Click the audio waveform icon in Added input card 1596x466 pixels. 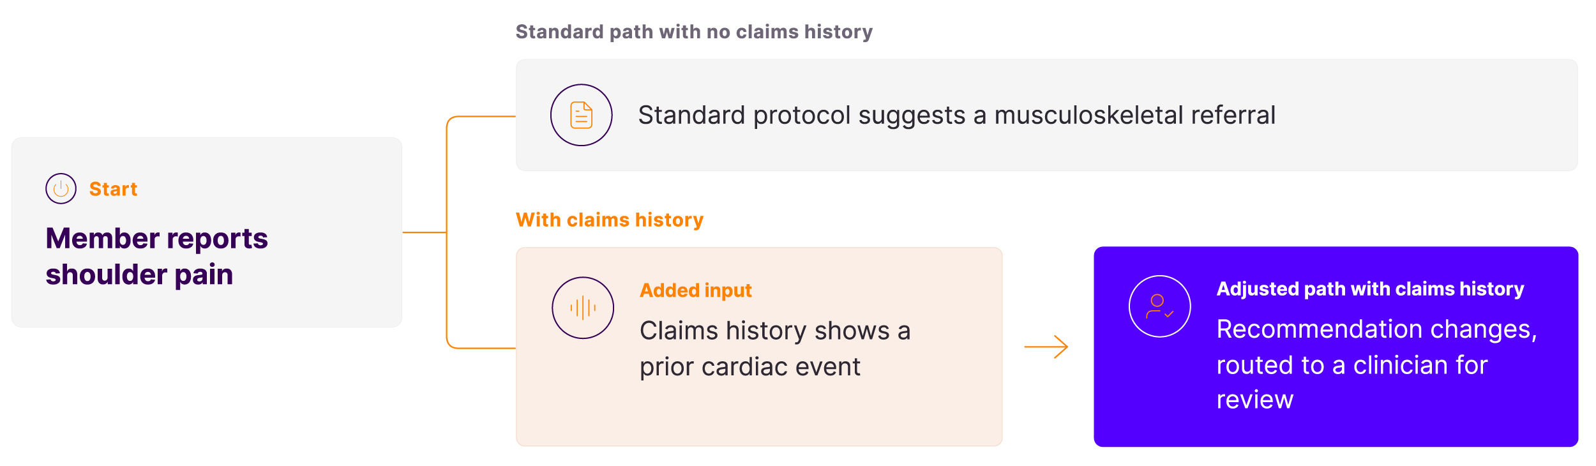(x=583, y=308)
